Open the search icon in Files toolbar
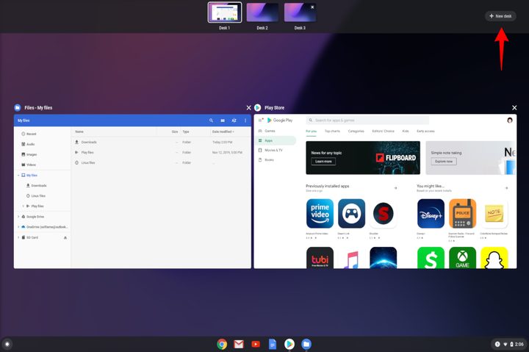Image resolution: width=529 pixels, height=352 pixels. click(x=211, y=121)
